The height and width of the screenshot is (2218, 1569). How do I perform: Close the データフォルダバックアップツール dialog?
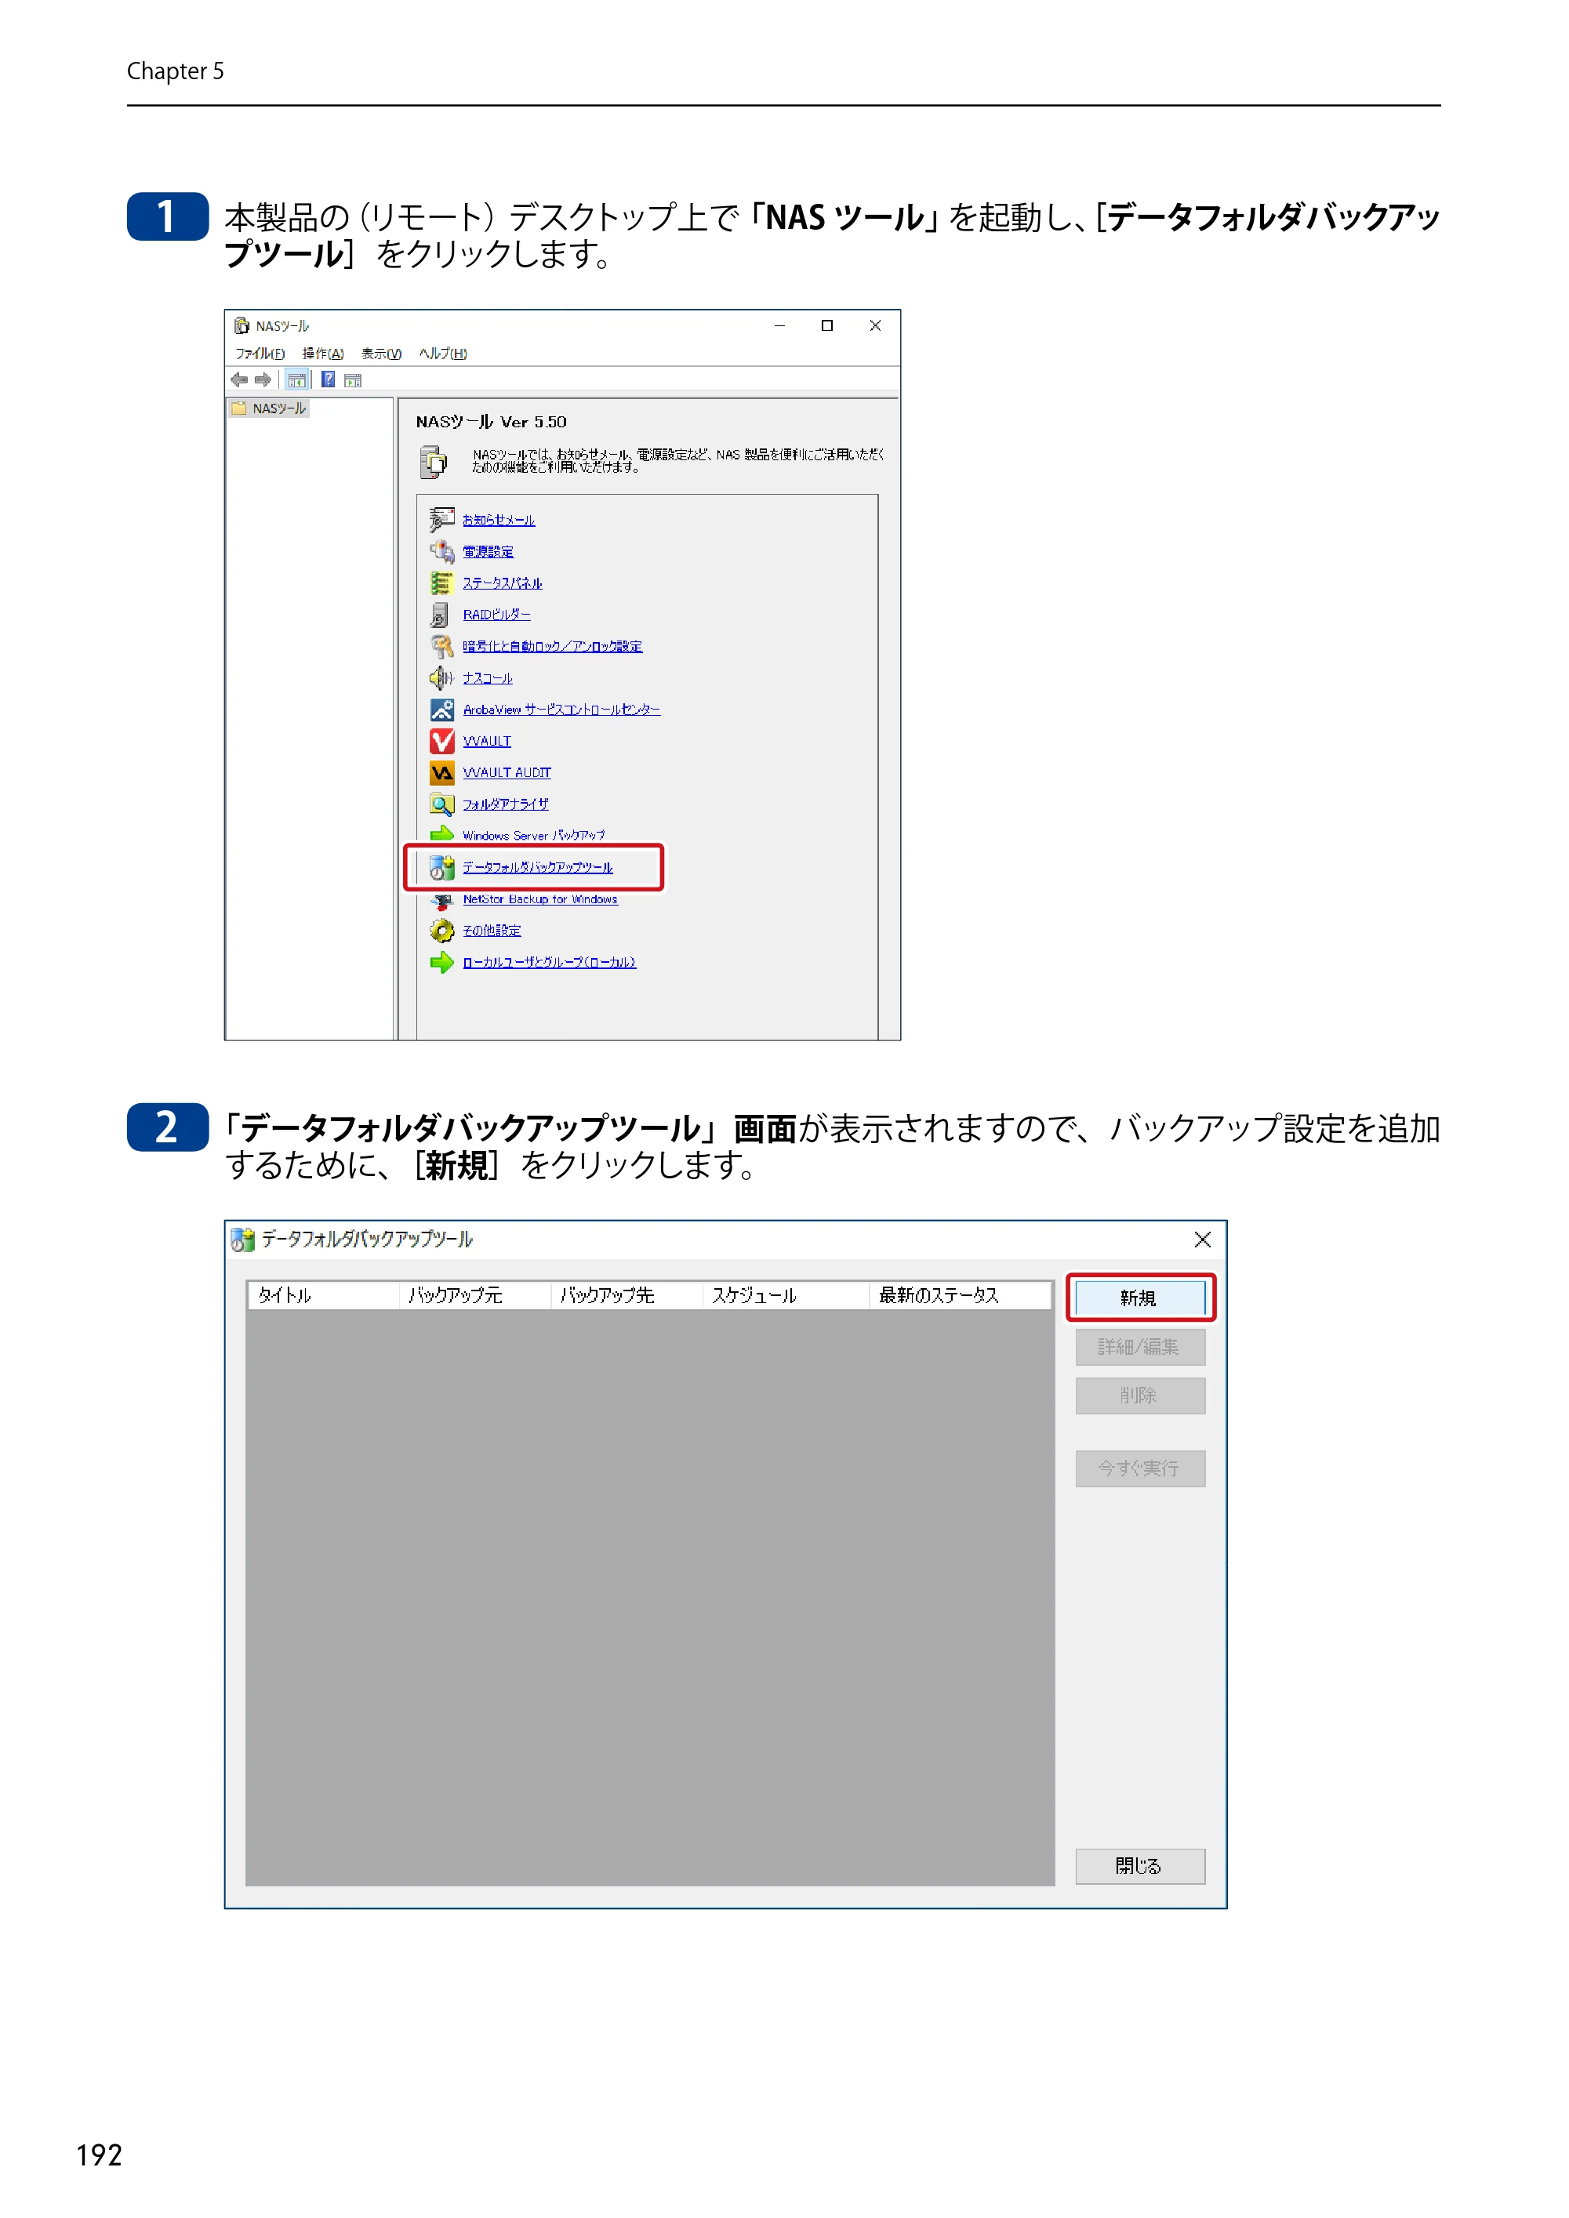click(x=1203, y=1240)
